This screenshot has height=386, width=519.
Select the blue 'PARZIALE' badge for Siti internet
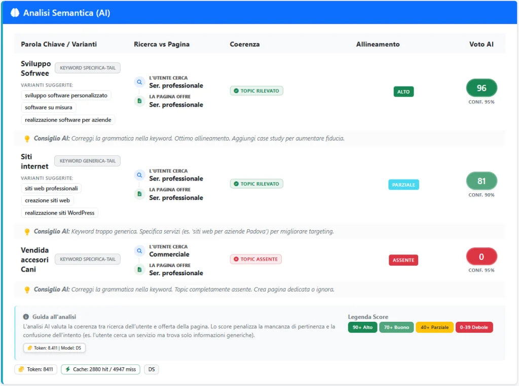coord(403,185)
